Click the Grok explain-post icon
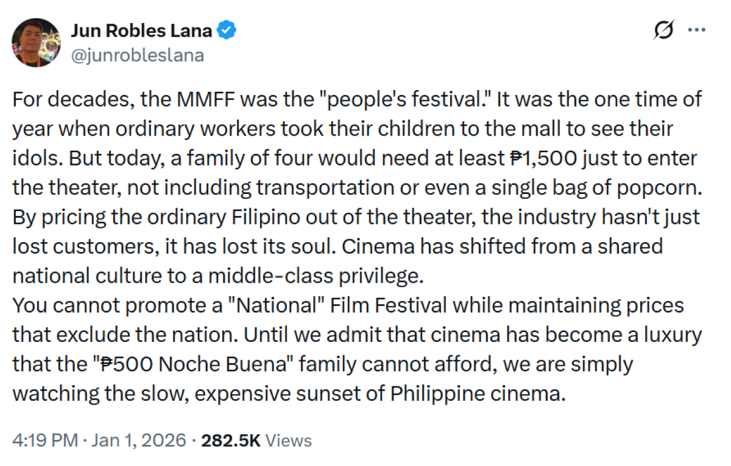 (663, 29)
